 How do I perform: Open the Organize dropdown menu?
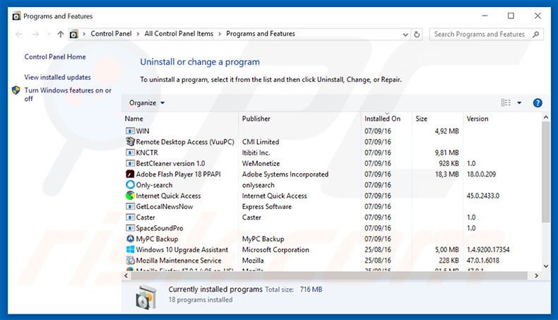pyautogui.click(x=147, y=103)
